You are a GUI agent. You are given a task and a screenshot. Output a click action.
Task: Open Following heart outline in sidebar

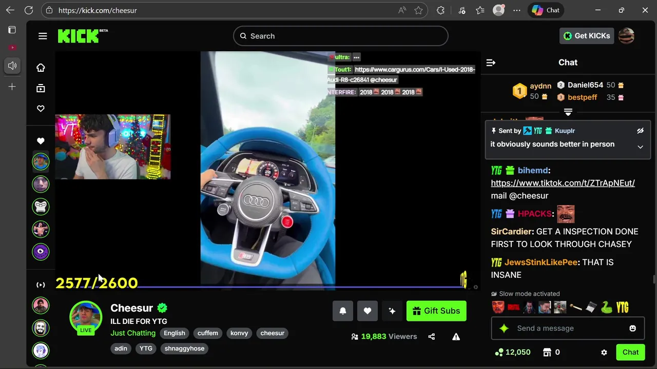point(41,109)
